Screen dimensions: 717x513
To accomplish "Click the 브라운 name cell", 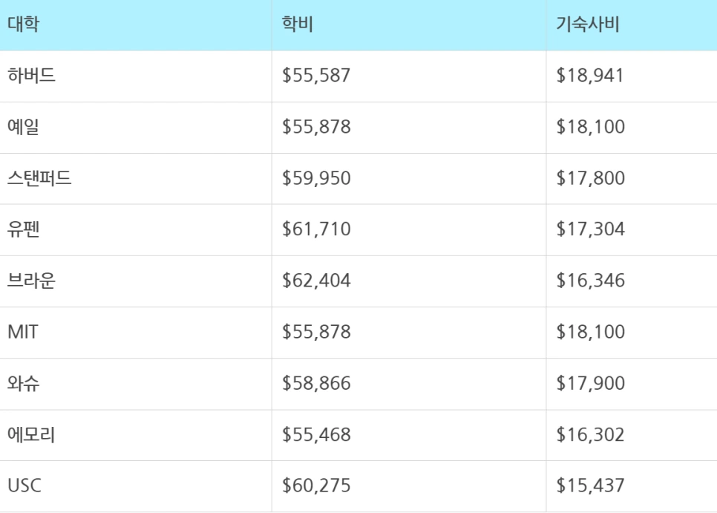I will click(31, 281).
